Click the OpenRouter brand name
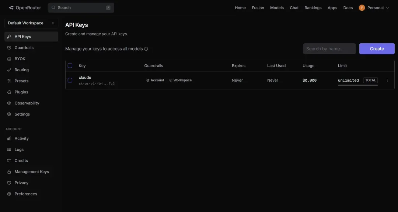398x212 pixels. pyautogui.click(x=28, y=8)
